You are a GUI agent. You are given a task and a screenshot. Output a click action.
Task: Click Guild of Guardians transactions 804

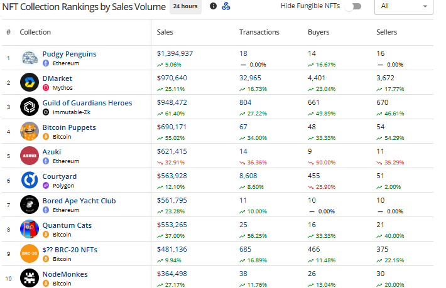click(x=245, y=102)
